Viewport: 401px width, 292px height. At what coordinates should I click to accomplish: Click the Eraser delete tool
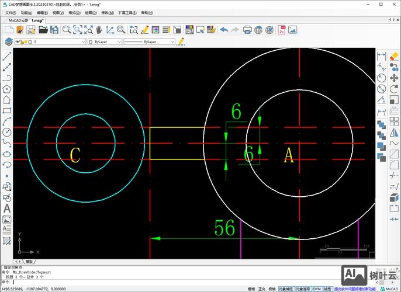tap(393, 56)
